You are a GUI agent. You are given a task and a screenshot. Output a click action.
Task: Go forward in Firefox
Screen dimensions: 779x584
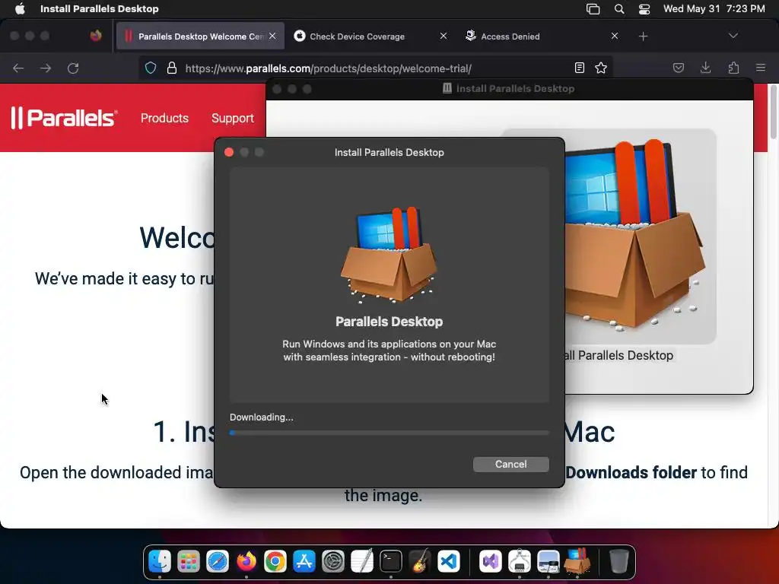click(46, 68)
